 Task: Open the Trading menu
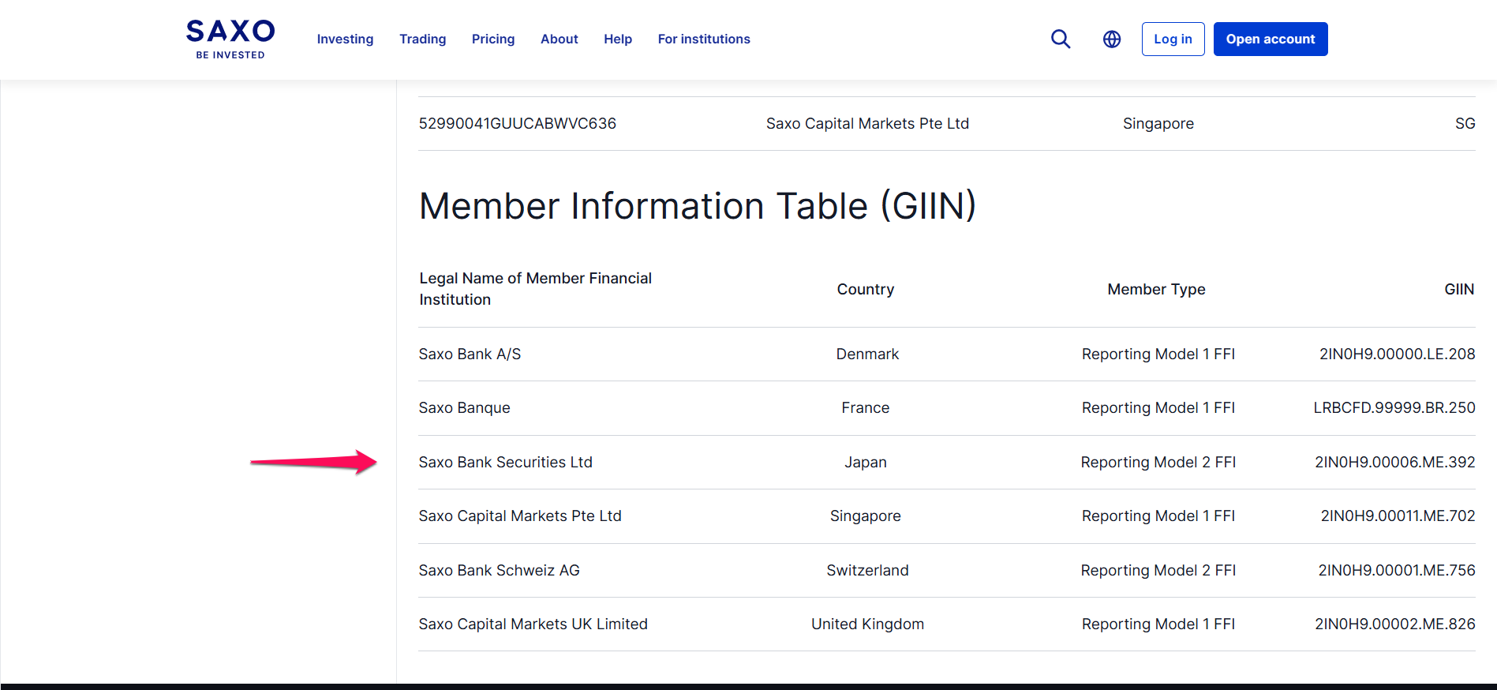coord(422,39)
